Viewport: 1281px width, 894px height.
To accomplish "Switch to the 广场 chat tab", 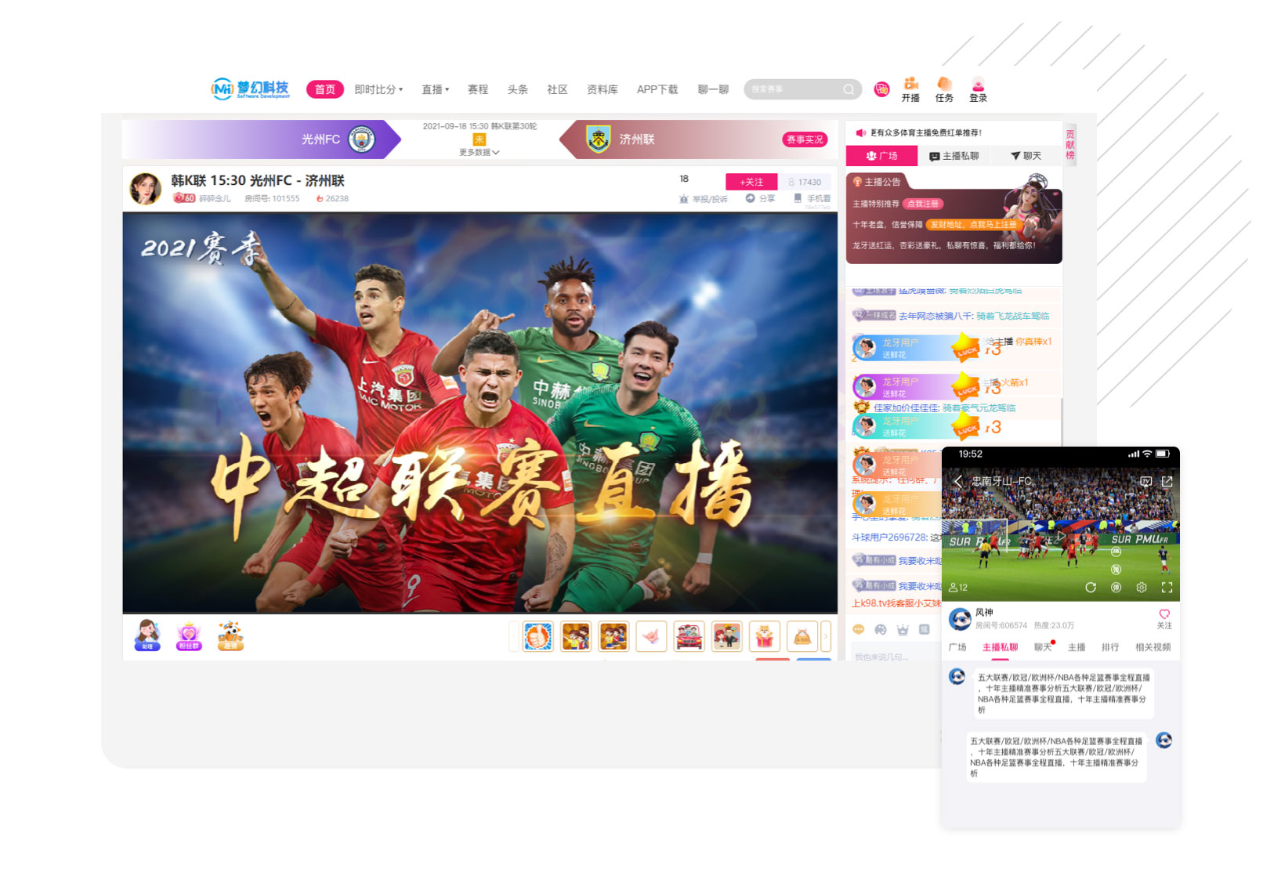I will [x=881, y=156].
